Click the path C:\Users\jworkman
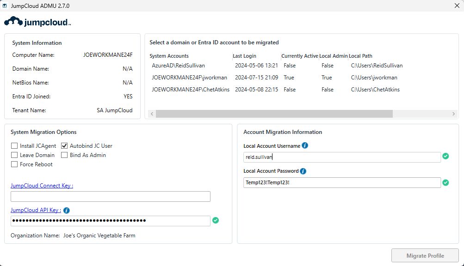464x266 pixels. (x=374, y=78)
